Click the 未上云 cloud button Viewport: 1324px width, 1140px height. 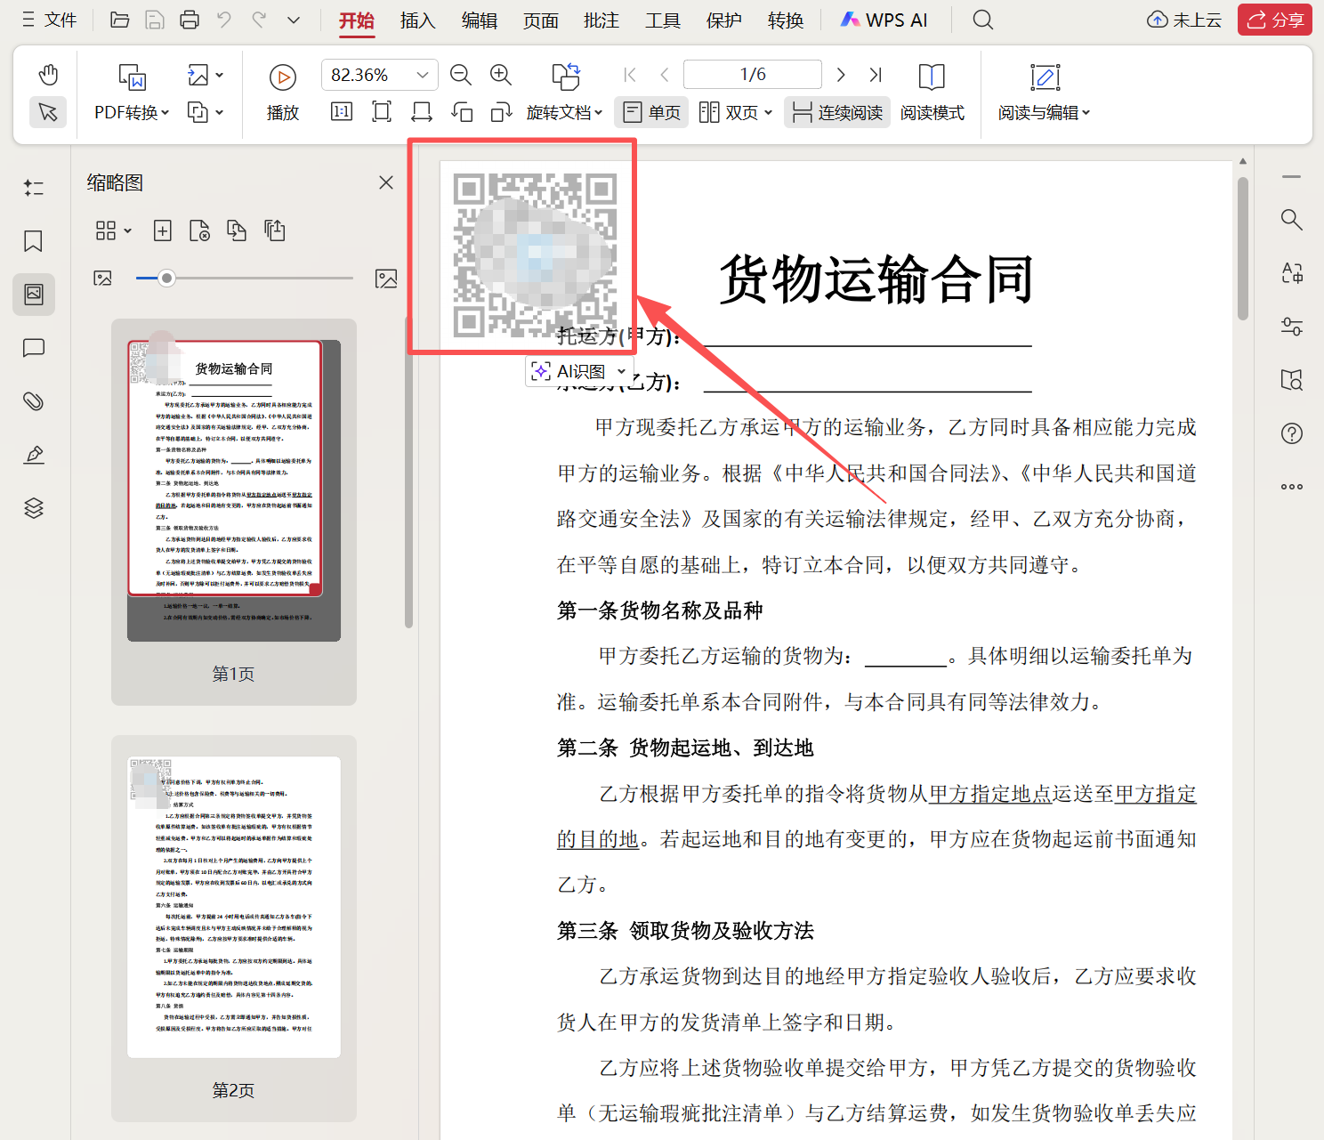point(1184,20)
